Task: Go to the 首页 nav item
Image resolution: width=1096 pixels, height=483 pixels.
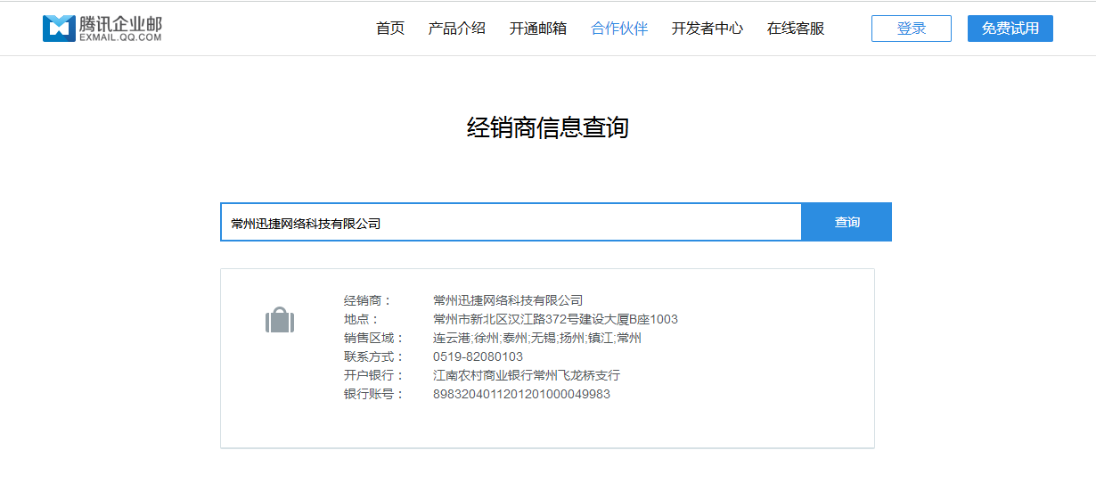Action: pos(390,29)
